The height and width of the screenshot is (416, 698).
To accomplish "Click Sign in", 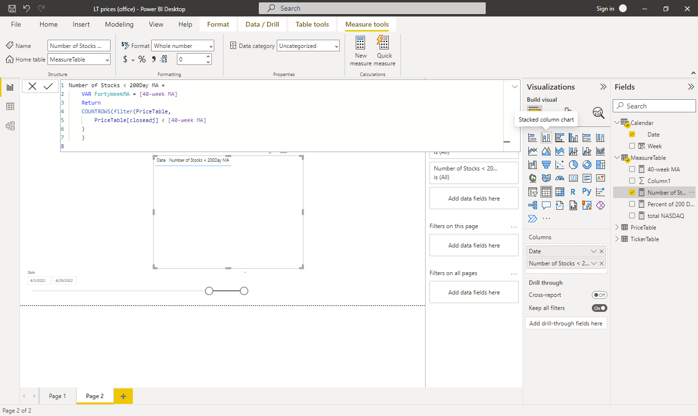I will pyautogui.click(x=605, y=8).
